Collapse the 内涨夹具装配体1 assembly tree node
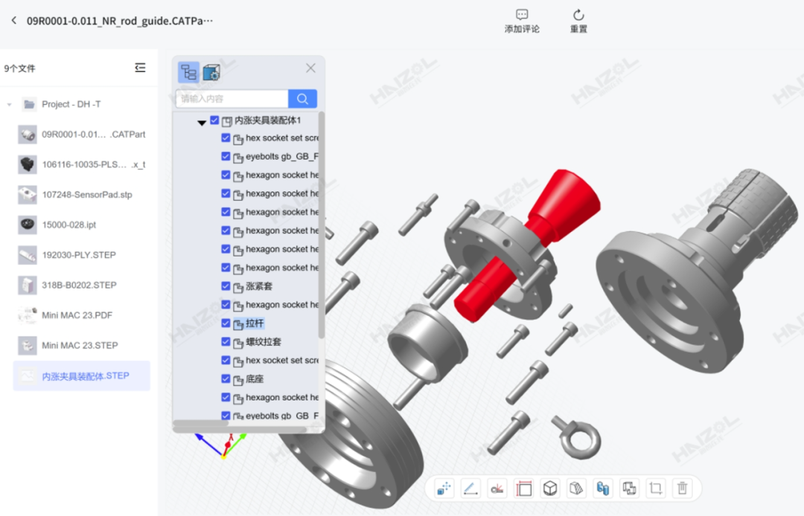This screenshot has height=516, width=804. click(202, 122)
